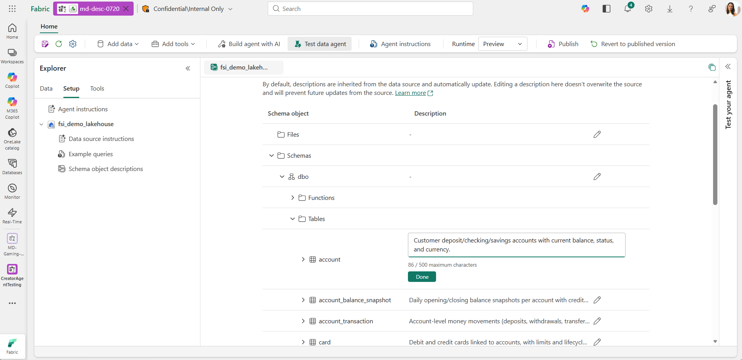Open Example queries
This screenshot has height=360, width=742.
click(91, 154)
